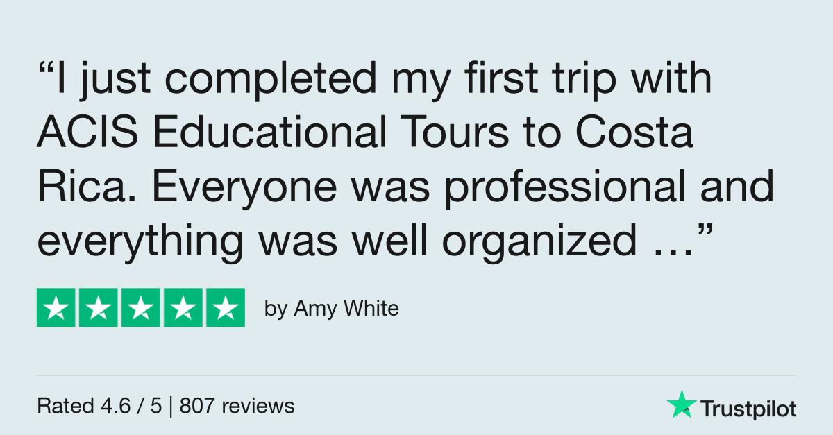Open the 807 reviews count
833x435 pixels.
tap(237, 406)
